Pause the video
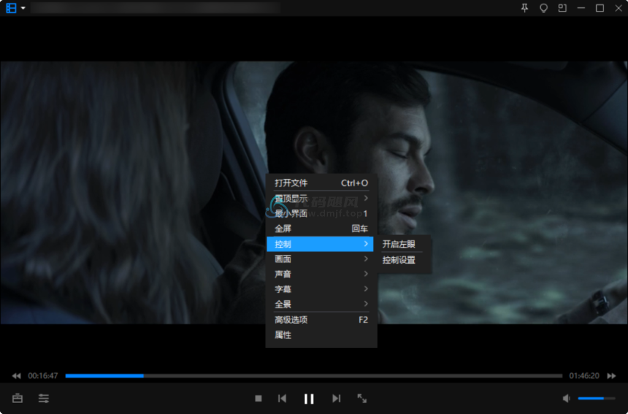Image resolution: width=628 pixels, height=414 pixels. tap(309, 399)
